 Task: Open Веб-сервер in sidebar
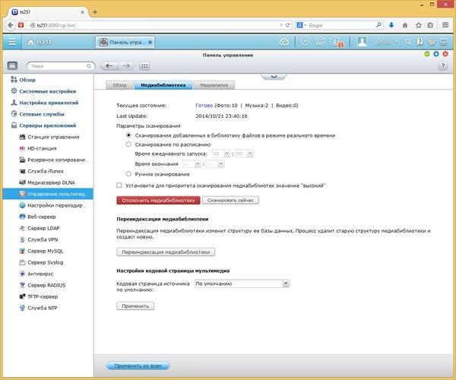(37, 217)
